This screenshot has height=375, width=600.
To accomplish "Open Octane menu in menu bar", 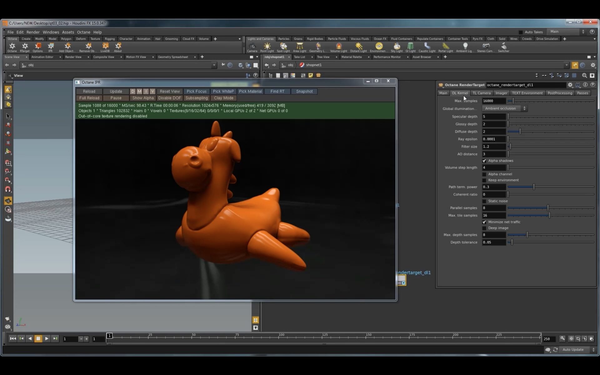I will [83, 32].
